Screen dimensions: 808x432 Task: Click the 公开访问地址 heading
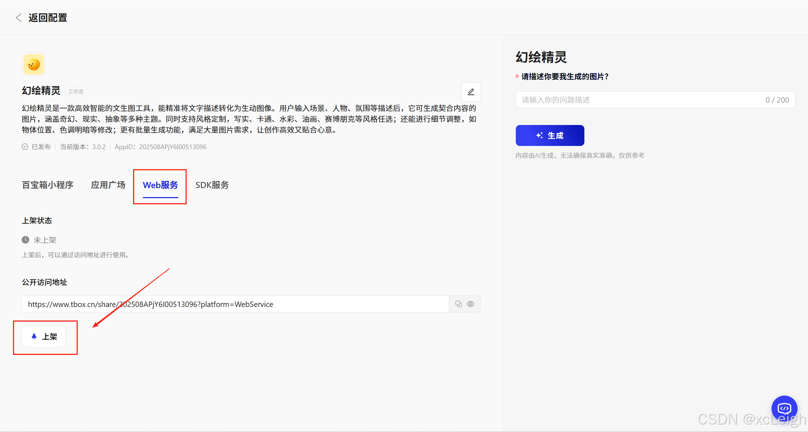point(45,282)
